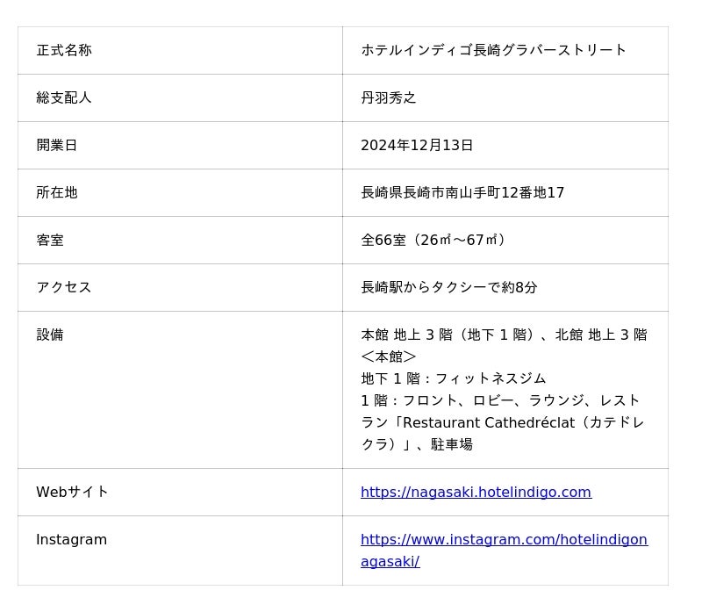Click the 設備 label cell
Image resolution: width=702 pixels, height=612 pixels.
click(x=50, y=335)
